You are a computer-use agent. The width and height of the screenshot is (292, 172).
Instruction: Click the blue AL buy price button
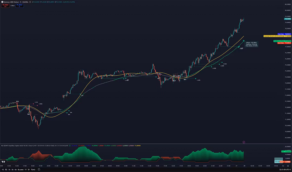[19, 5]
